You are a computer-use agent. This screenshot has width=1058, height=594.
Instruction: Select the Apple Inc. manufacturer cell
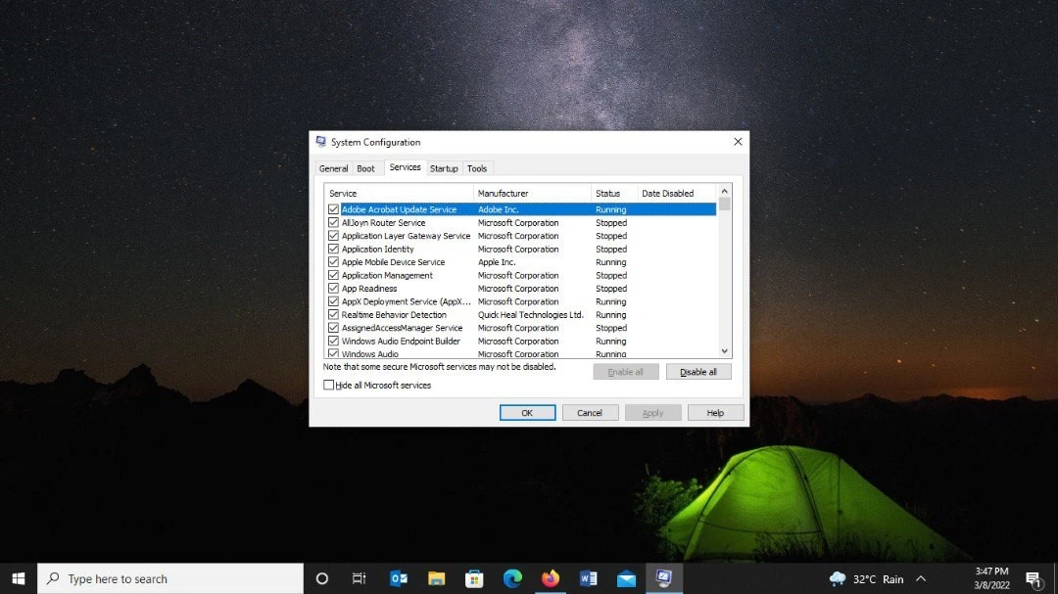[497, 262]
